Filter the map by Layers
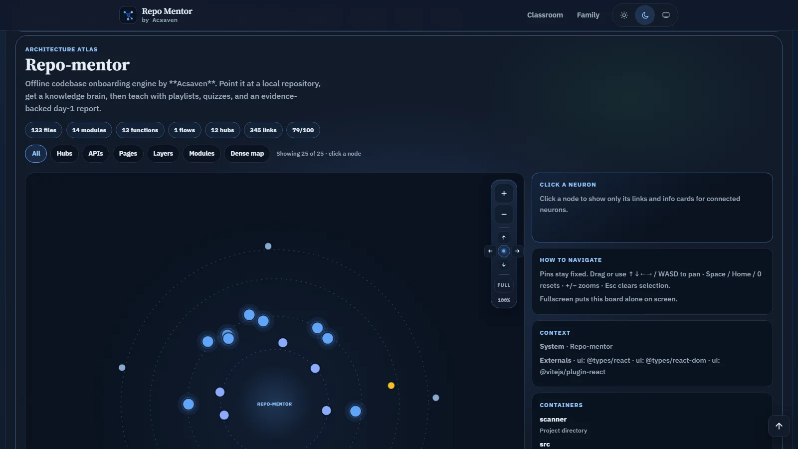798x449 pixels. (163, 154)
